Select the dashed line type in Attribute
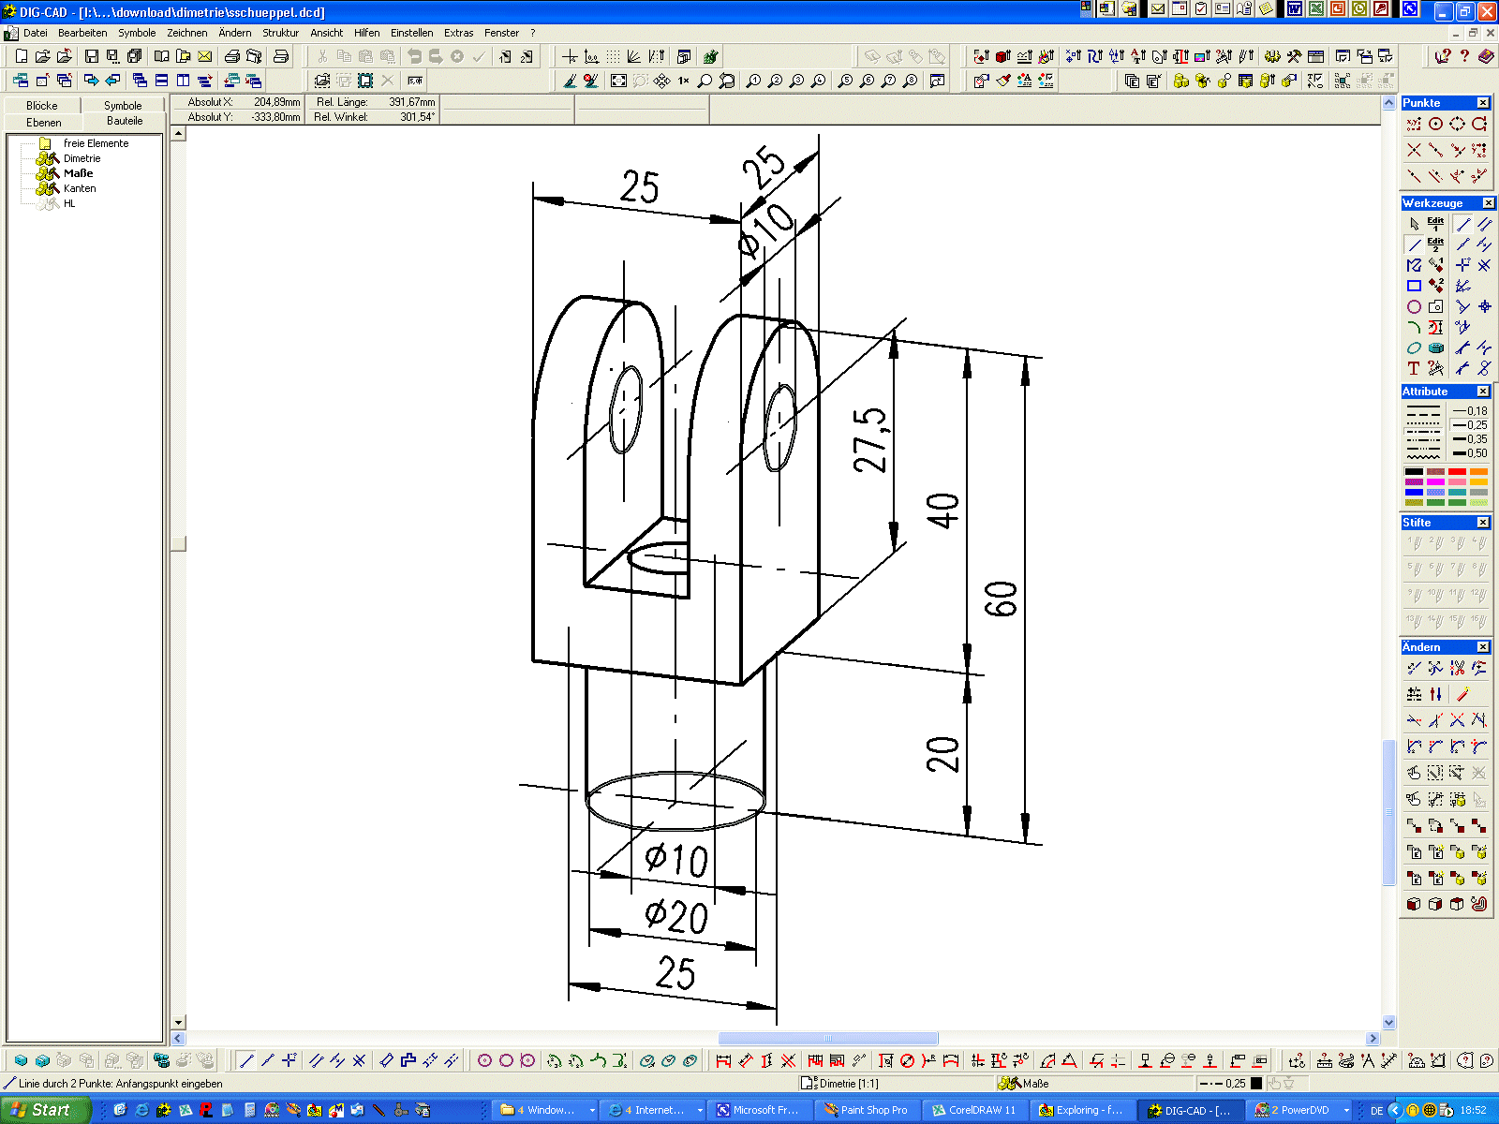 tap(1423, 416)
